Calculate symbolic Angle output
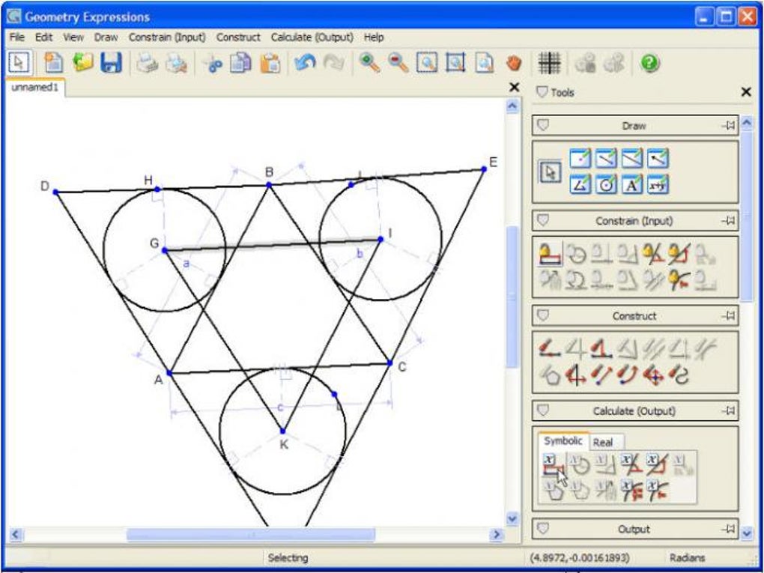 click(631, 465)
